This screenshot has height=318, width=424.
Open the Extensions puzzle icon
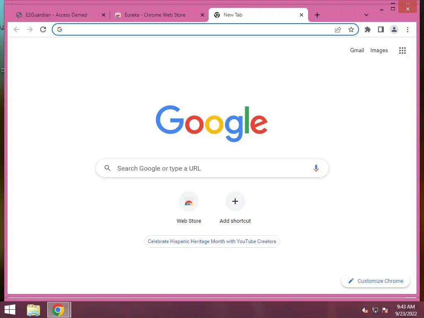pos(368,29)
